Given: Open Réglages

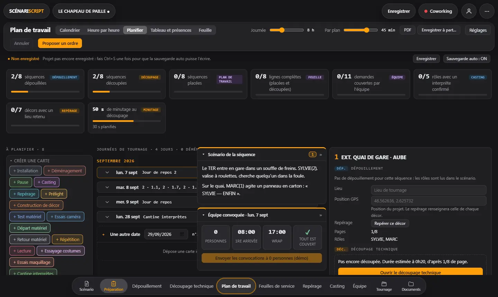Looking at the screenshot, I should [x=478, y=30].
